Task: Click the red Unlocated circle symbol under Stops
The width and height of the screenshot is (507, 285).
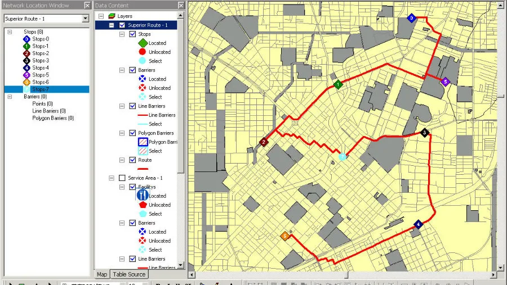Action: [142, 52]
